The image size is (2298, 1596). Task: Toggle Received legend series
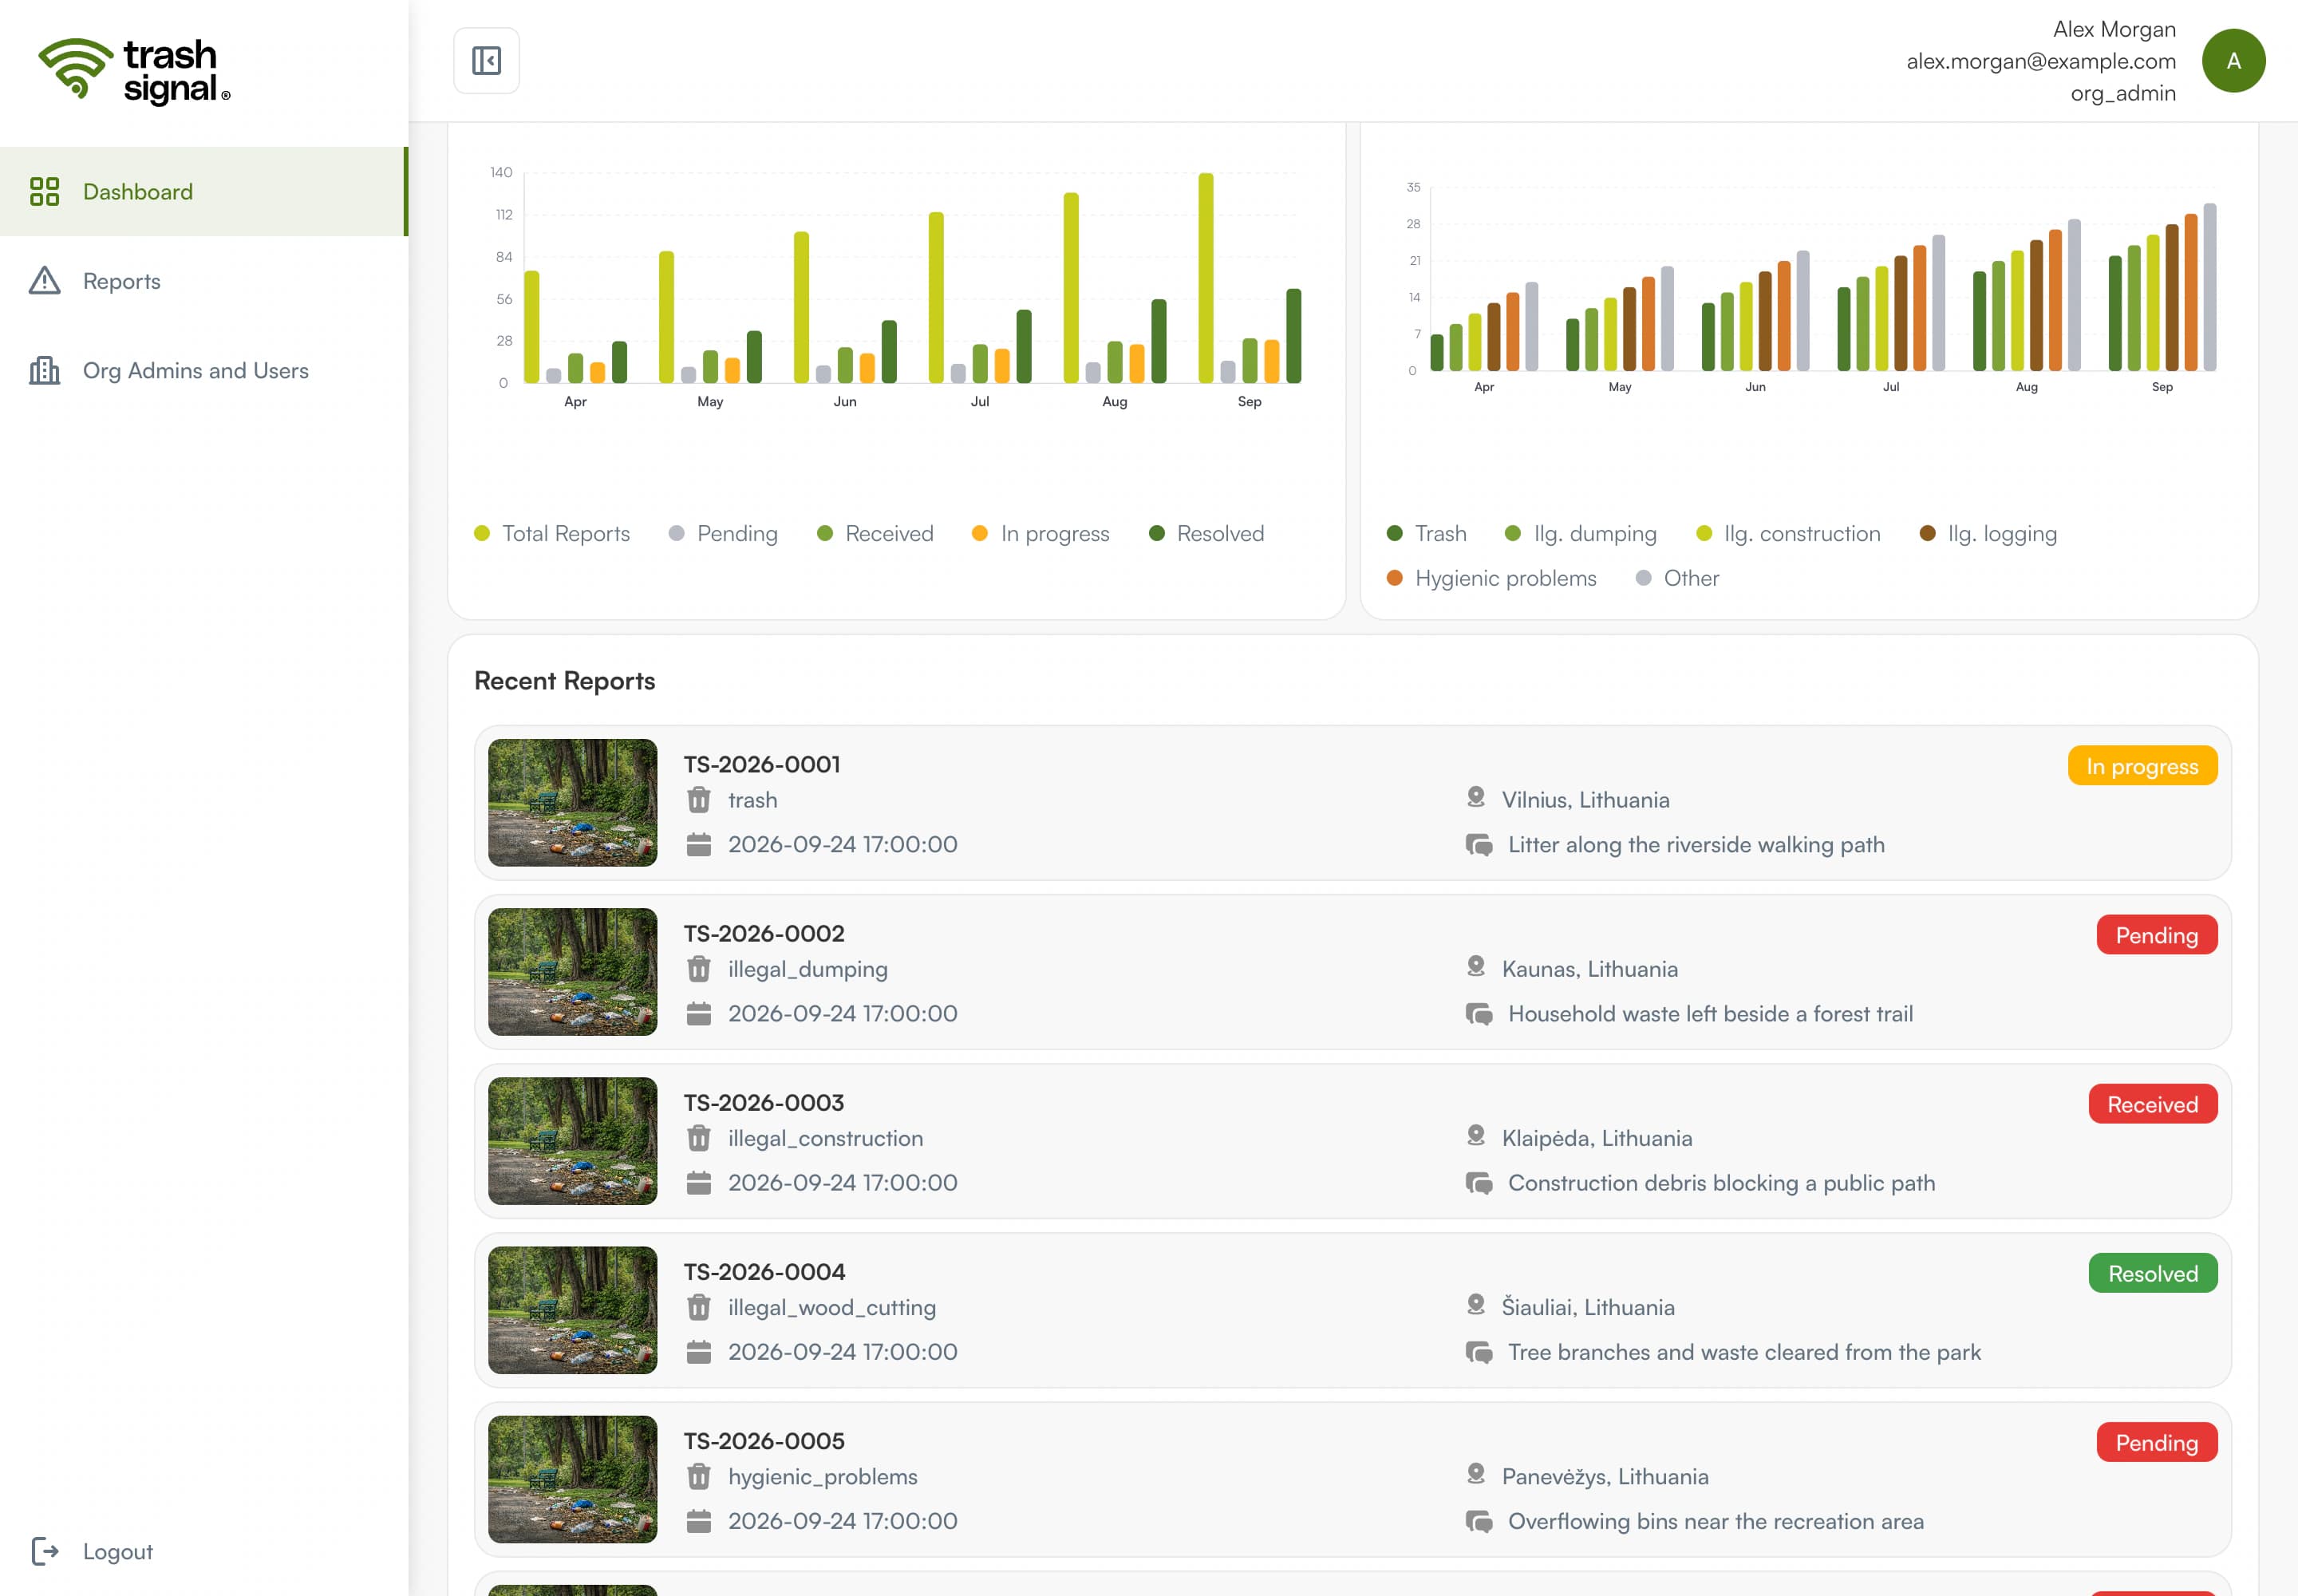[x=875, y=533]
